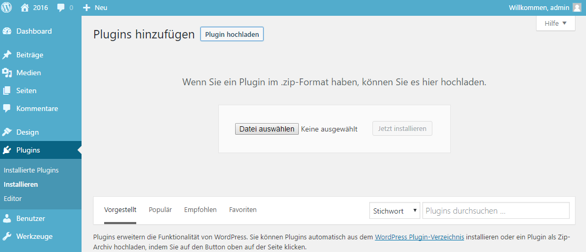Select the Empfohlen tab

[200, 209]
